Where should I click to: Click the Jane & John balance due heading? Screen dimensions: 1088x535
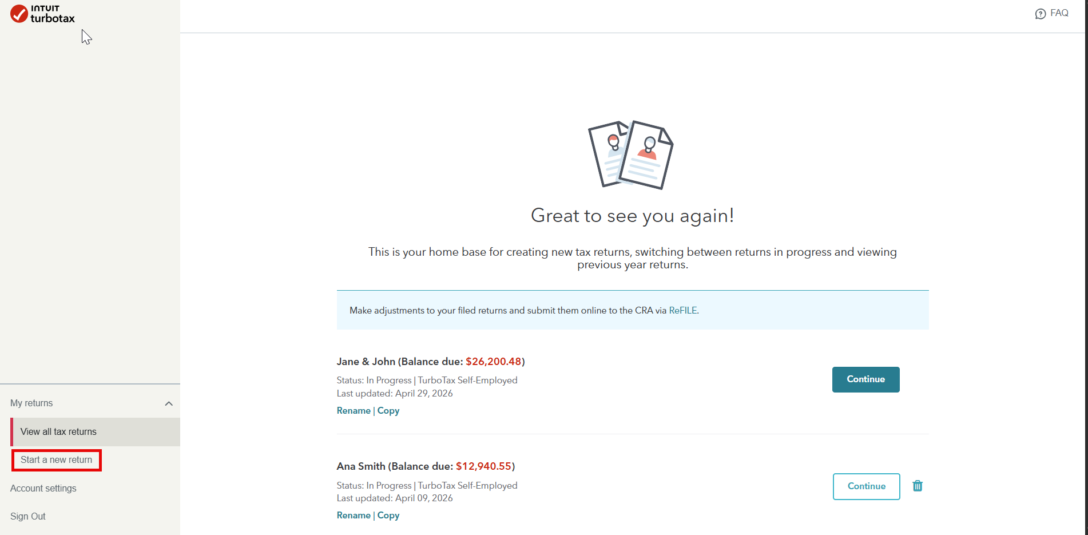431,362
